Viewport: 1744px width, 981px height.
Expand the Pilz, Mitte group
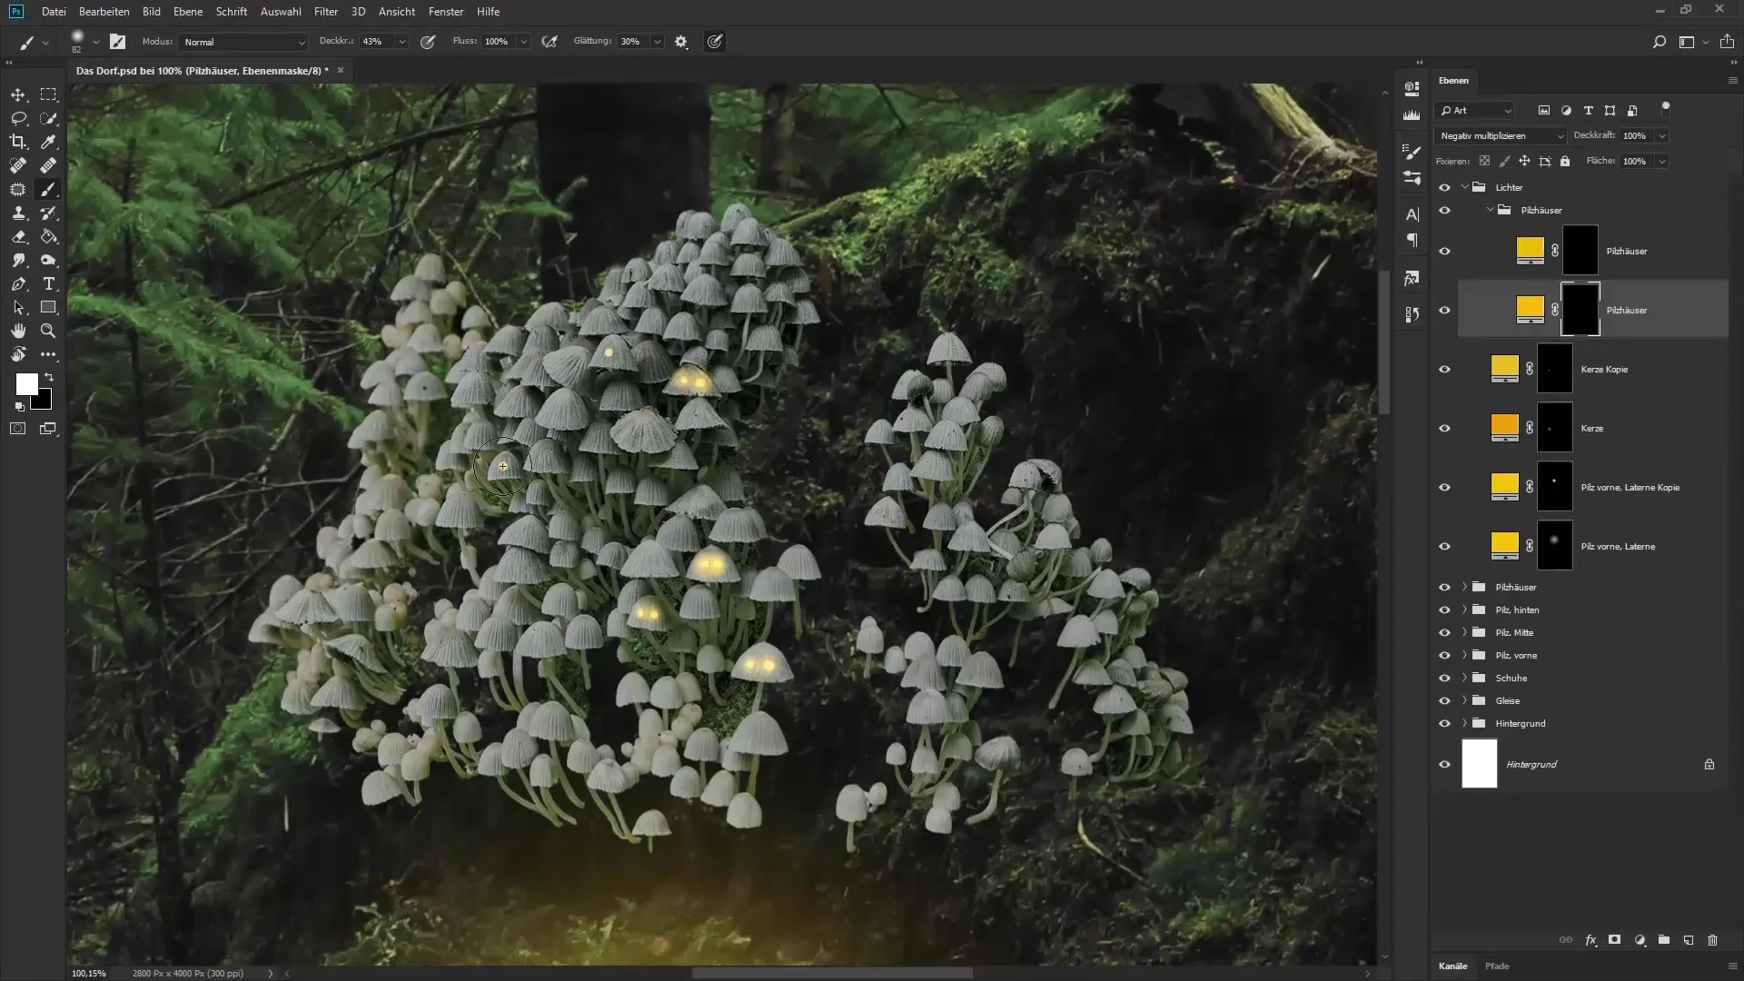(x=1464, y=632)
